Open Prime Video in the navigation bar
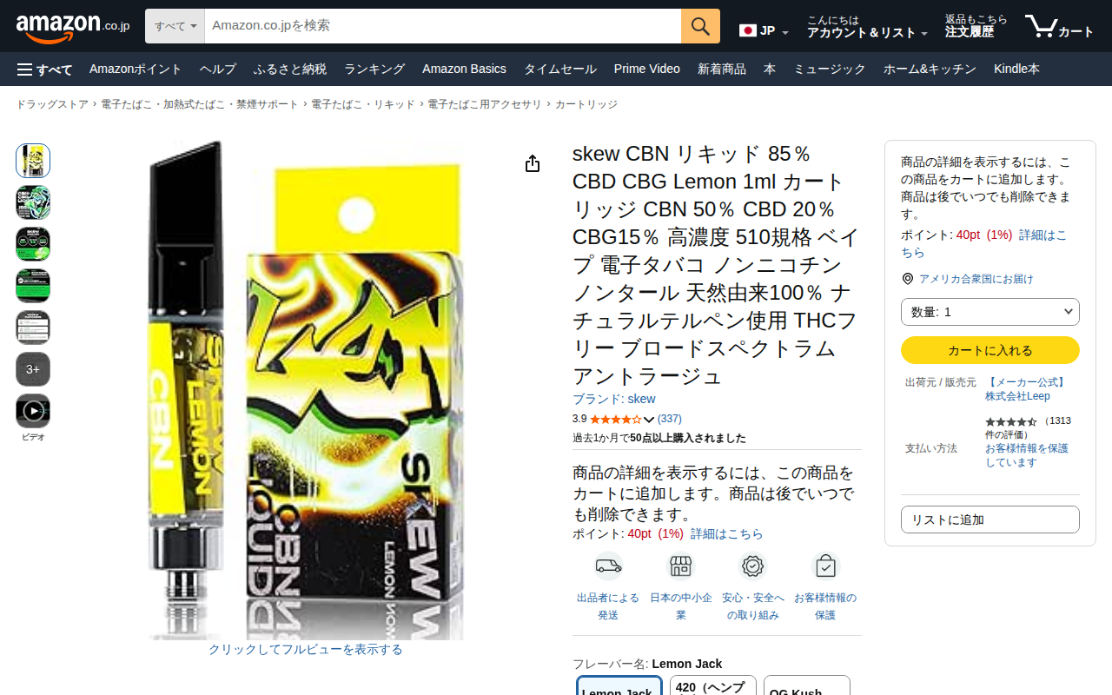 (647, 69)
